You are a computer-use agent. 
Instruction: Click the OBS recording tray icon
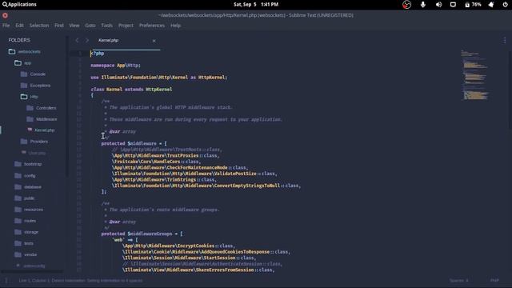tap(406, 5)
